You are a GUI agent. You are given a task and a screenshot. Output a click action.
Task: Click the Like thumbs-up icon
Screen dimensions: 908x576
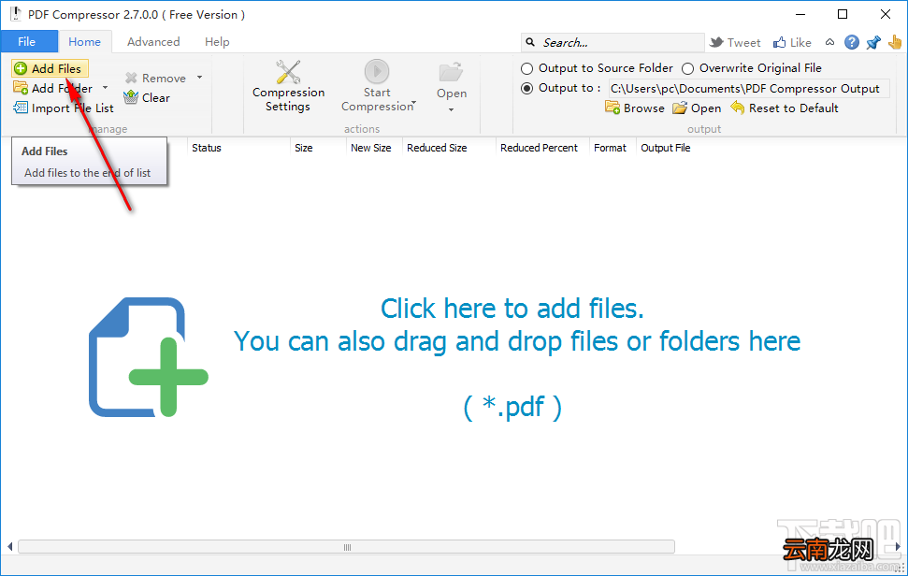(x=780, y=42)
